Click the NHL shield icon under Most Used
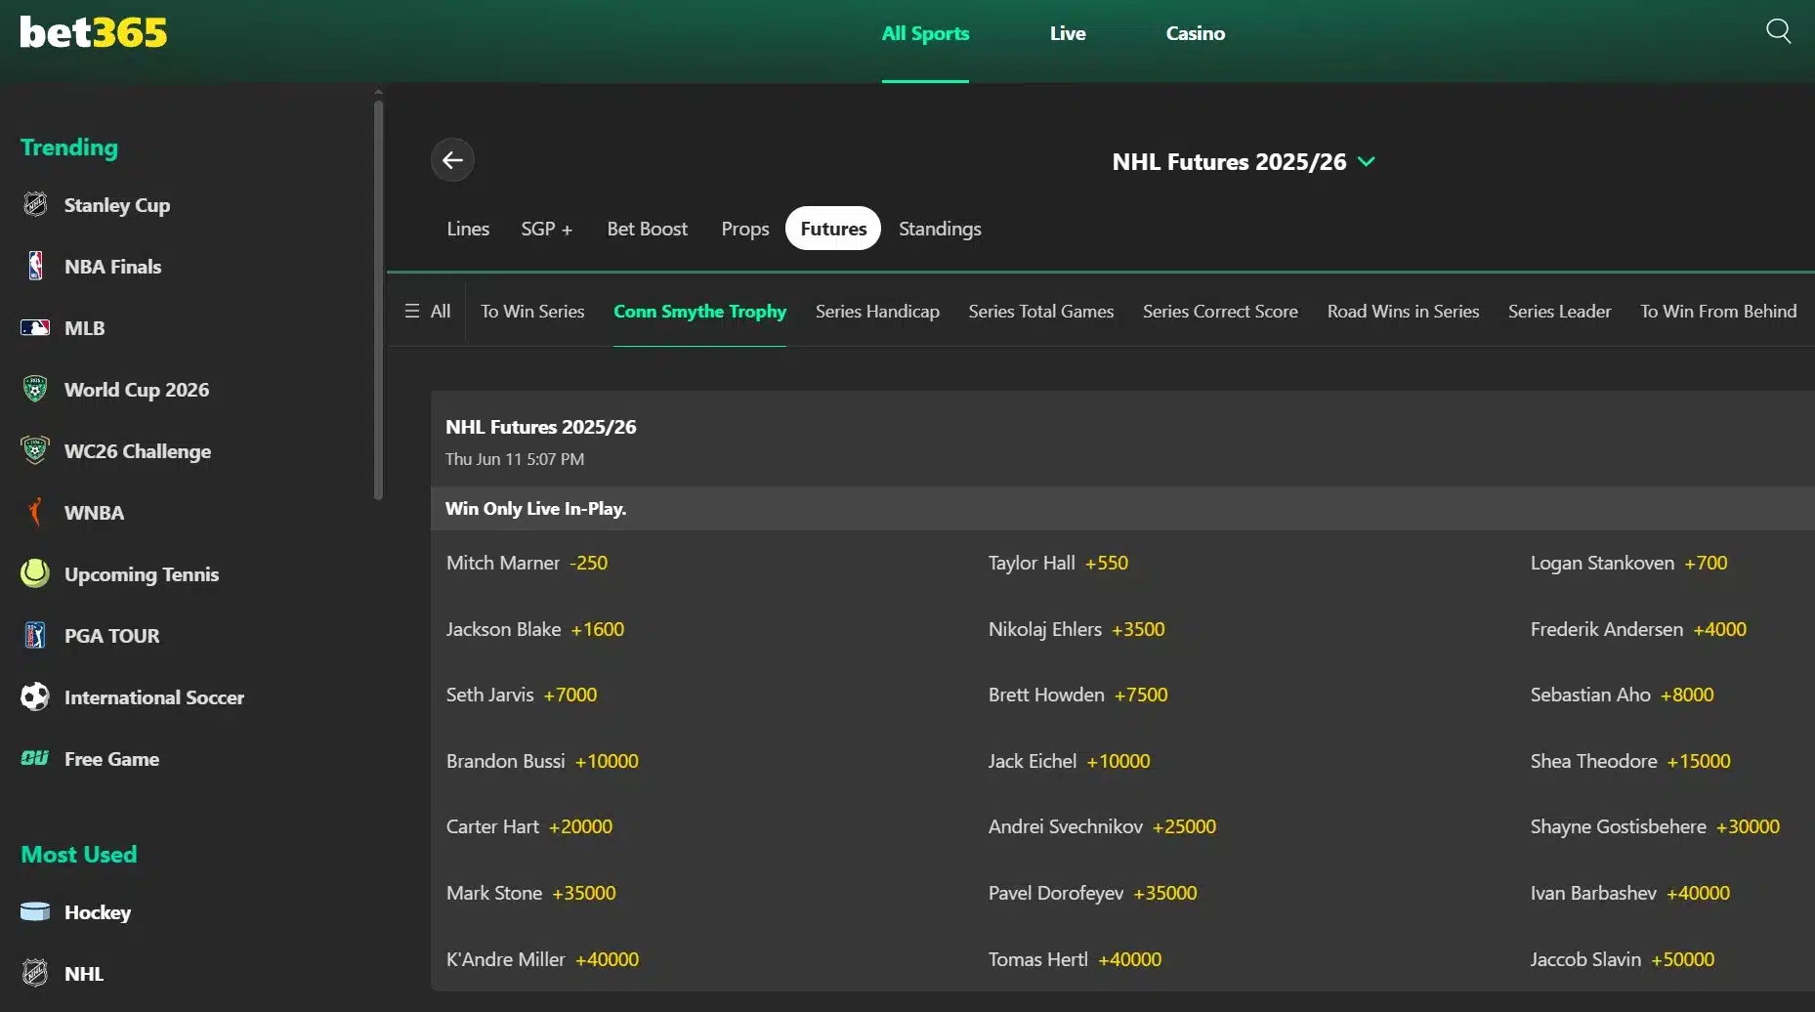 (x=35, y=973)
